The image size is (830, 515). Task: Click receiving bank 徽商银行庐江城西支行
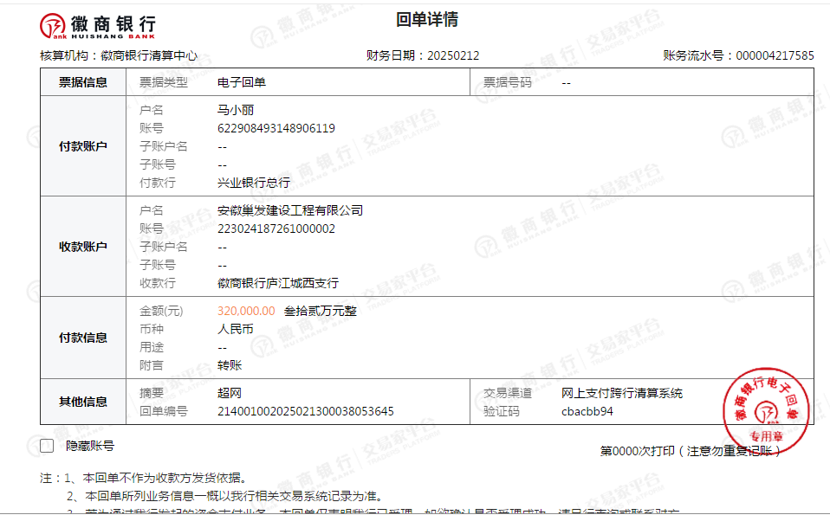277,283
